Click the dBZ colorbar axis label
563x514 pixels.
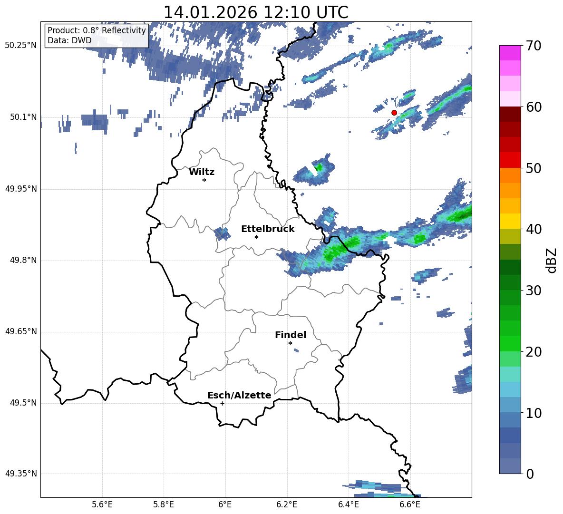pos(551,260)
